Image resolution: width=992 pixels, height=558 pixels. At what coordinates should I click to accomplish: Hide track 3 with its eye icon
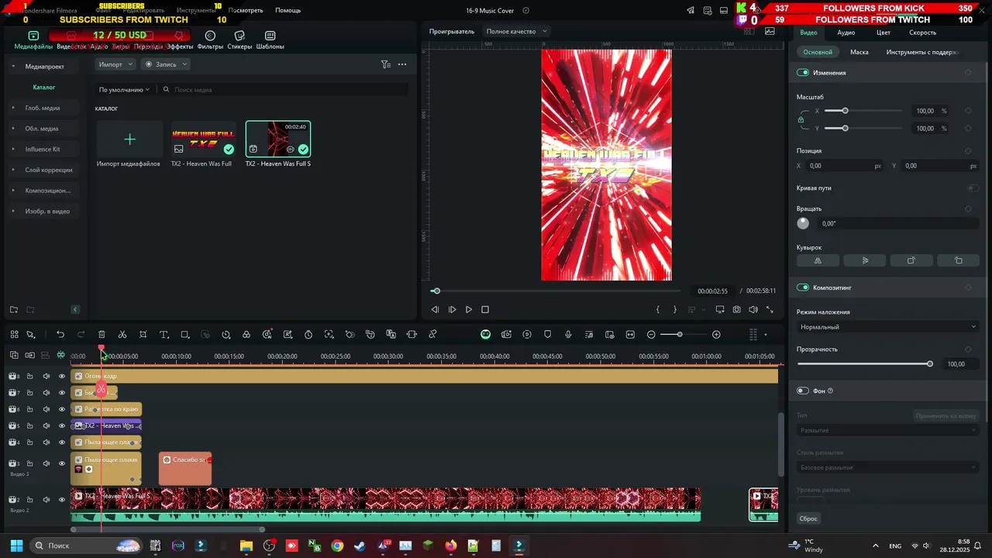click(62, 463)
